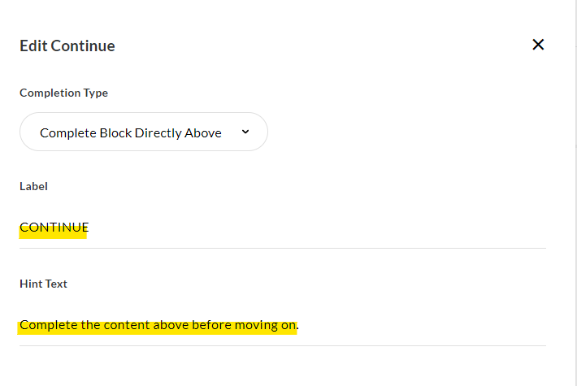Click the 'Label' field caption
This screenshot has width=577, height=386.
[x=33, y=186]
